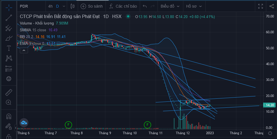The width and height of the screenshot is (277, 139).
Task: Open the So sánh compare symbol dialog
Action: [91, 6]
